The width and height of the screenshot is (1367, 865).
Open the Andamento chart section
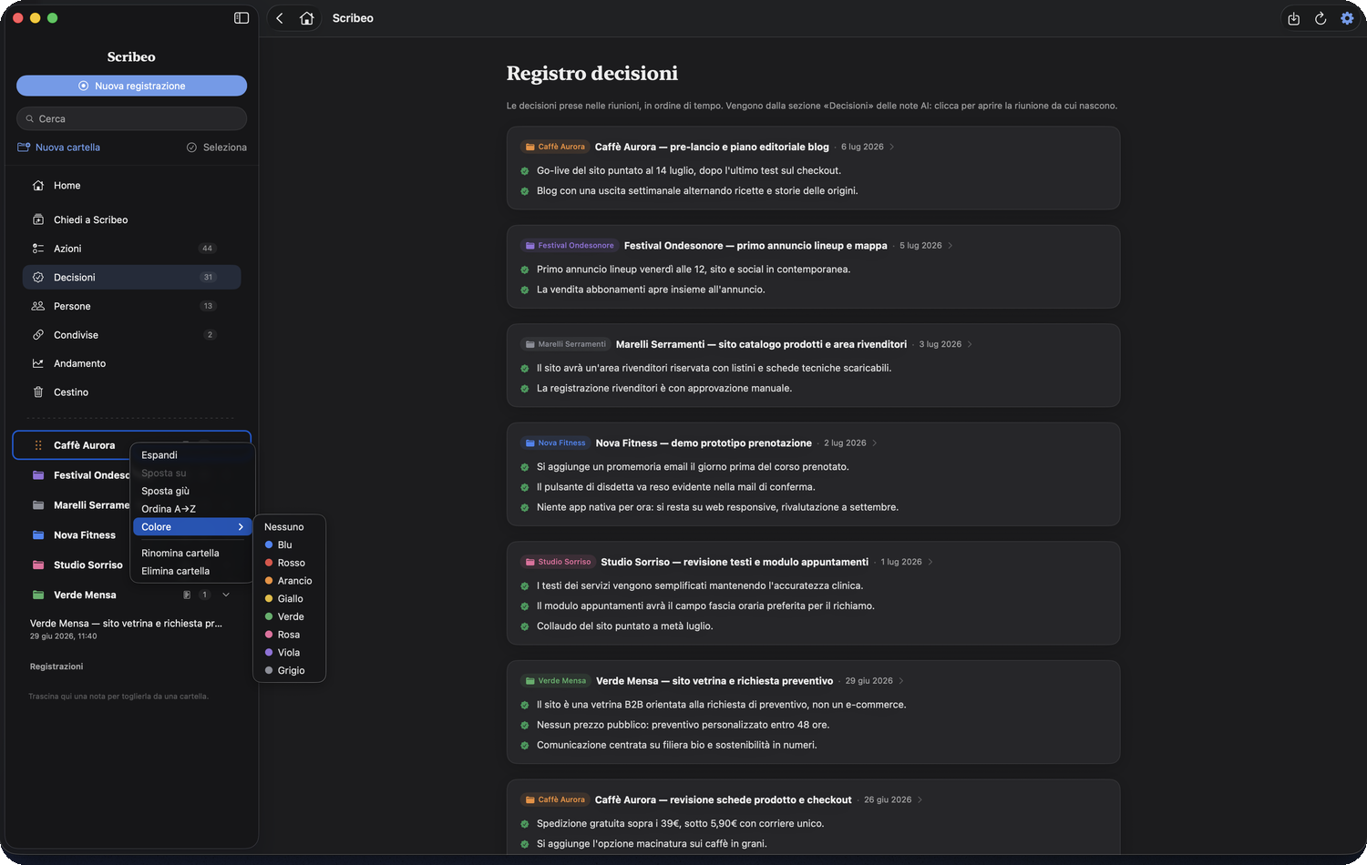[x=131, y=363]
